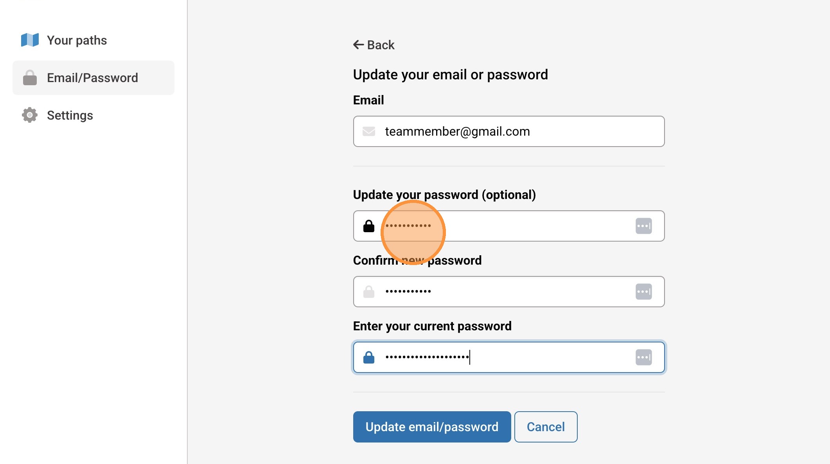The image size is (830, 464).
Task: Toggle password manager icon in new password field
Action: (x=643, y=226)
